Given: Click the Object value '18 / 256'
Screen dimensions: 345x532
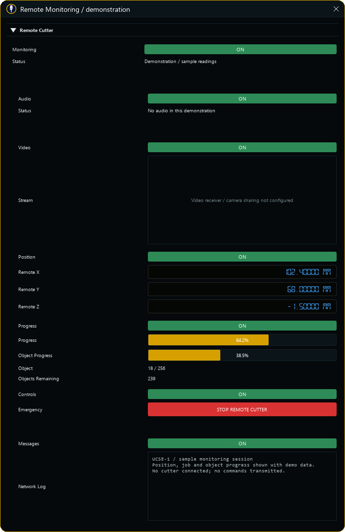Looking at the screenshot, I should tap(157, 368).
